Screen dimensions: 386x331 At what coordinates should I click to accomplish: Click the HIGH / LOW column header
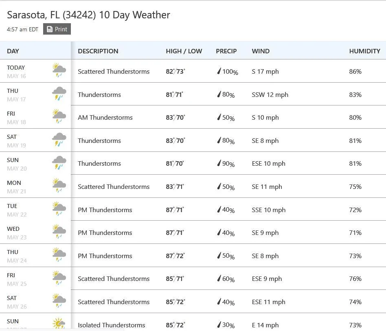click(x=184, y=51)
